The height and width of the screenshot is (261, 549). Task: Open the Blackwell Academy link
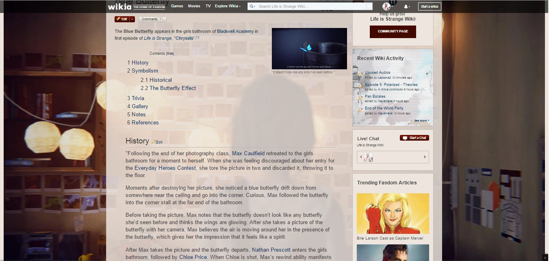tap(235, 31)
